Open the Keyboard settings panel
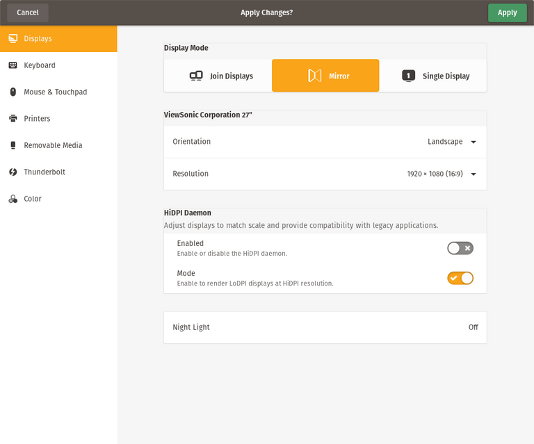The height and width of the screenshot is (444, 534). pos(40,65)
